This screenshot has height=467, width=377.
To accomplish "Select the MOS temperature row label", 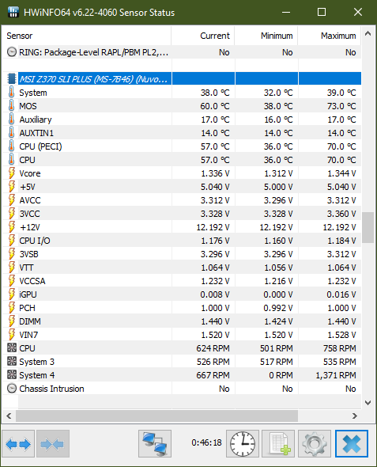I will click(28, 106).
